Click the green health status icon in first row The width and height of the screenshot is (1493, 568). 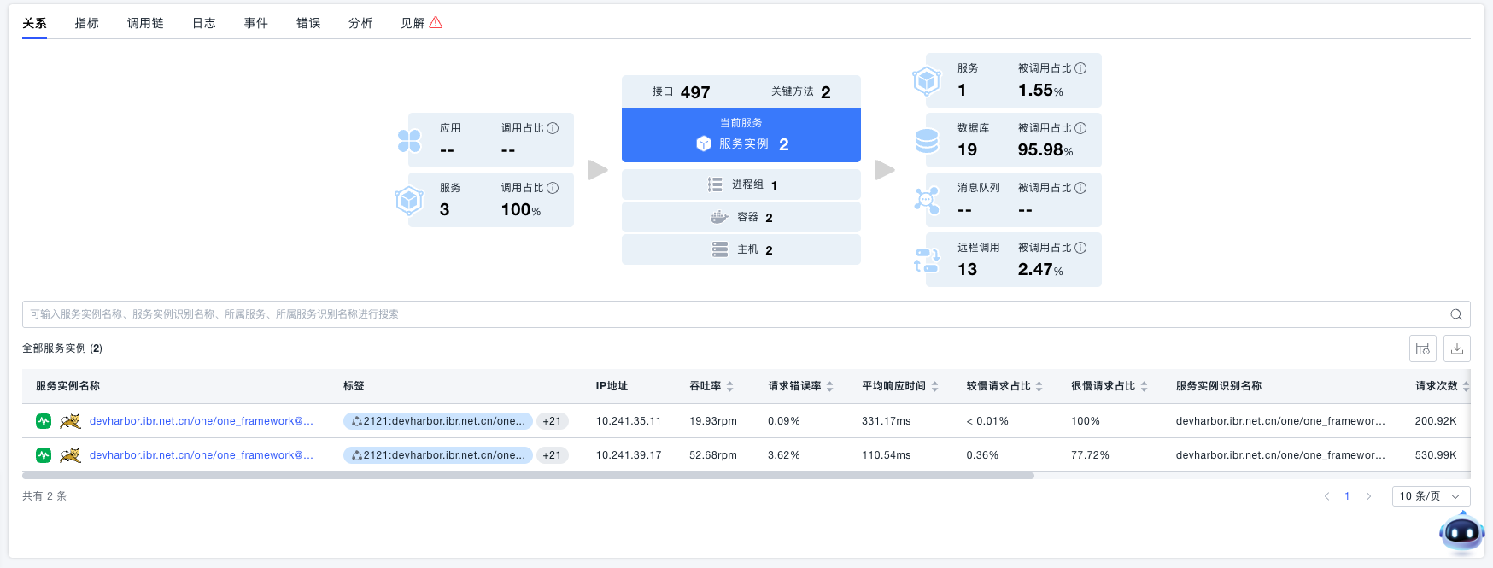44,421
